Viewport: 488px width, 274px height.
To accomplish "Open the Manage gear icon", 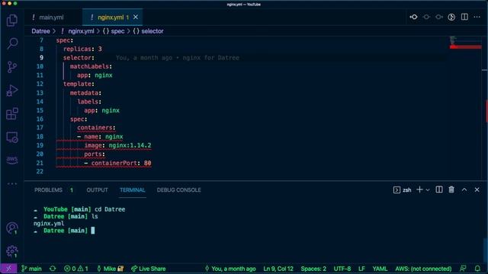I will 12,251.
